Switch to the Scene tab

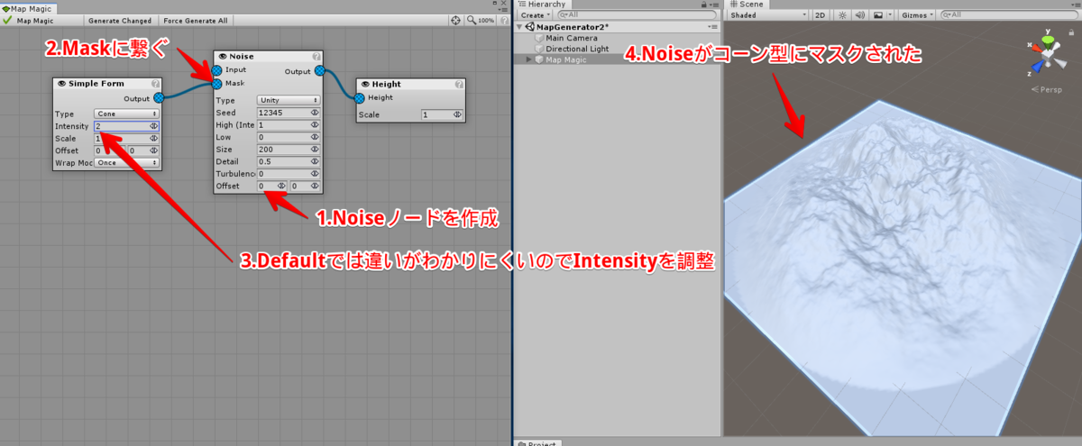(745, 5)
